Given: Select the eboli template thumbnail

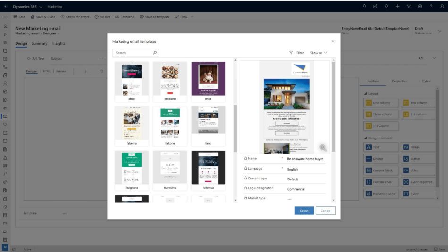Looking at the screenshot, I should click(132, 81).
